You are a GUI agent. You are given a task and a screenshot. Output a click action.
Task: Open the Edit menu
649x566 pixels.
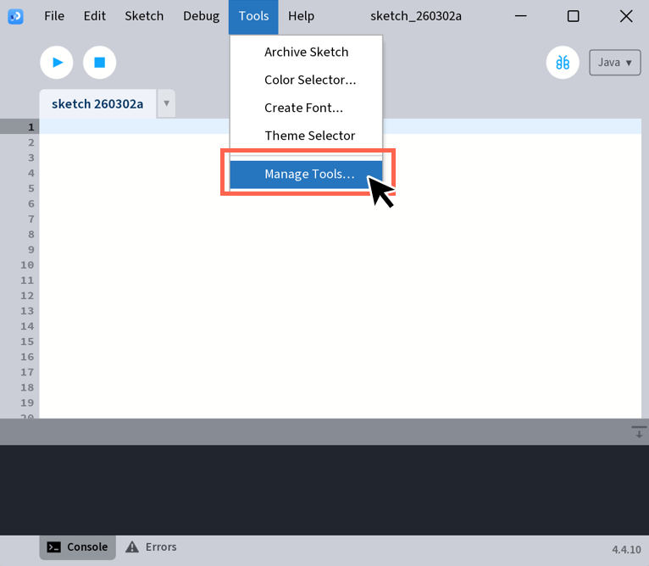pyautogui.click(x=95, y=16)
